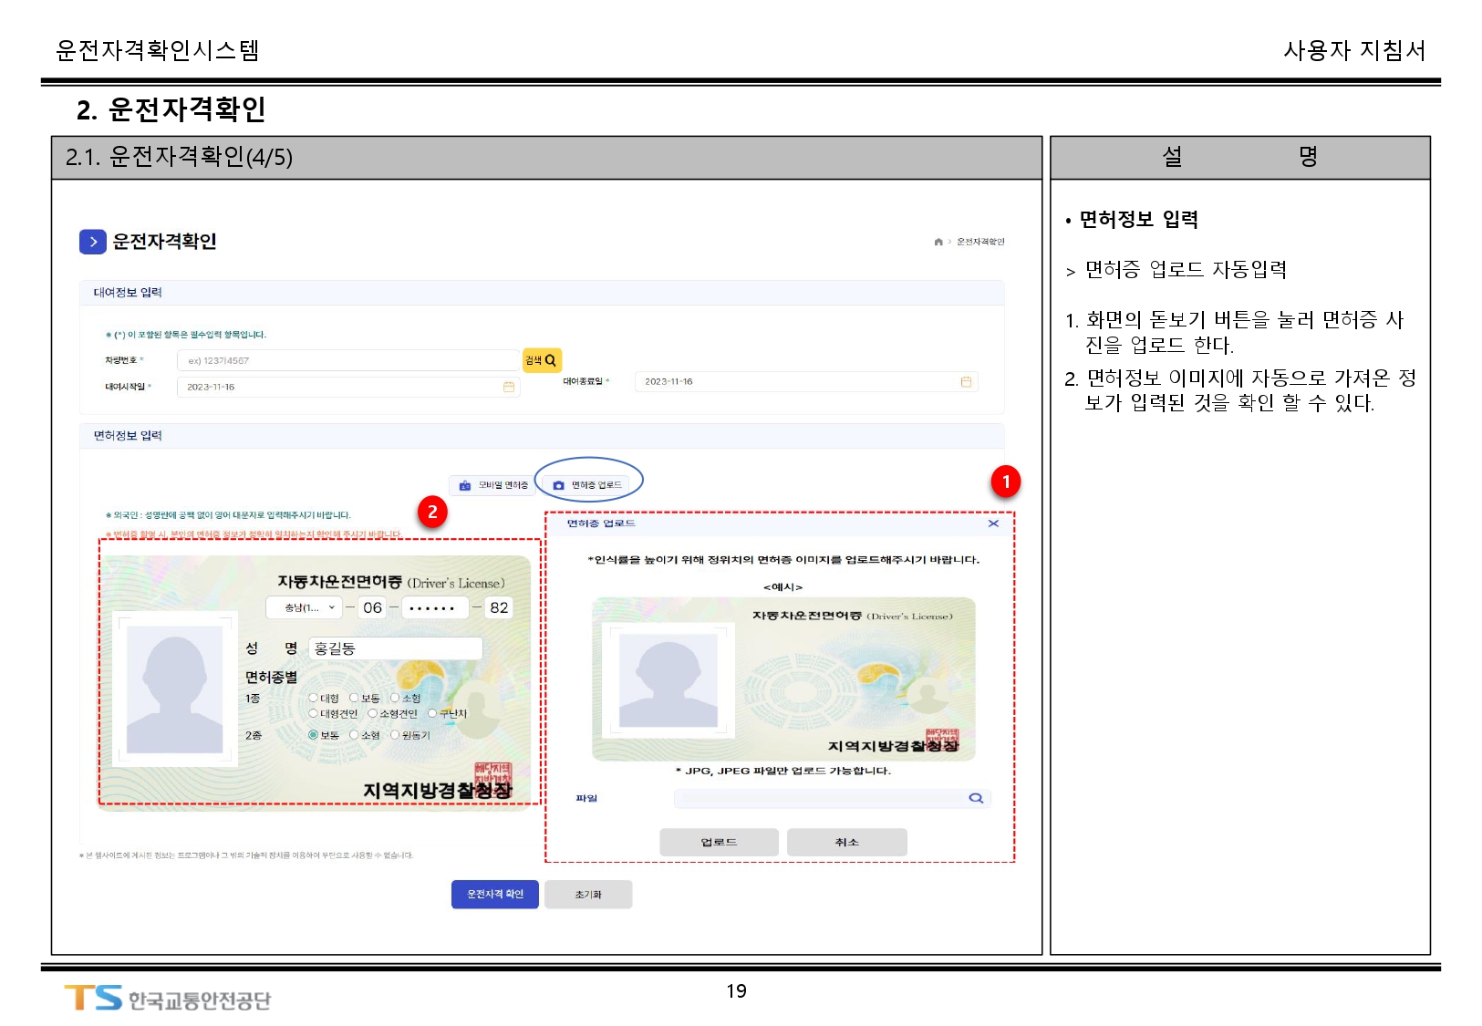Viewport: 1482px width, 1026px height.
Task: Click the 성명 name field containing 홍길동
Action: (x=395, y=648)
